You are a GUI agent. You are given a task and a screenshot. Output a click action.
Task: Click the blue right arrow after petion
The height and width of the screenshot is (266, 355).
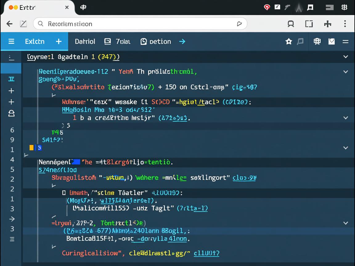click(182, 42)
